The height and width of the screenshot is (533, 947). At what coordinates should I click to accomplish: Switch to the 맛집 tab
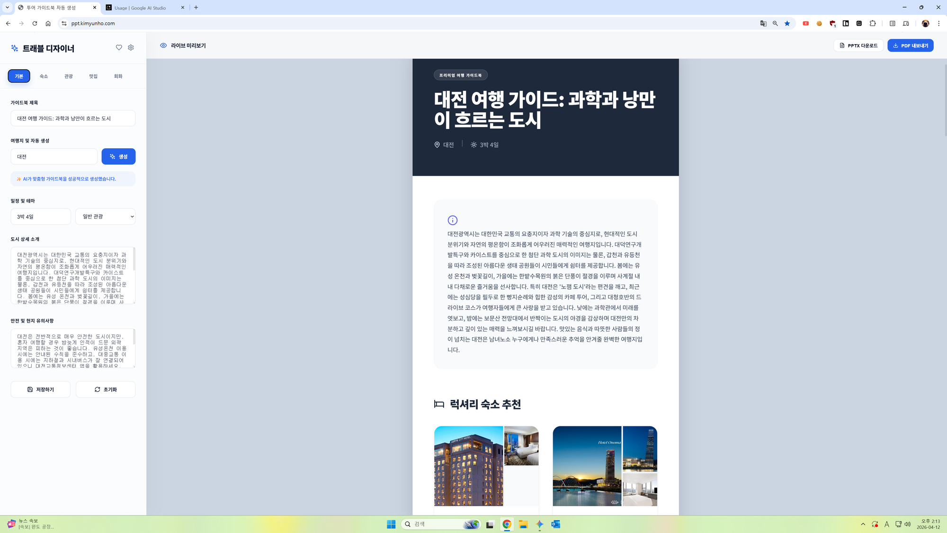click(93, 76)
